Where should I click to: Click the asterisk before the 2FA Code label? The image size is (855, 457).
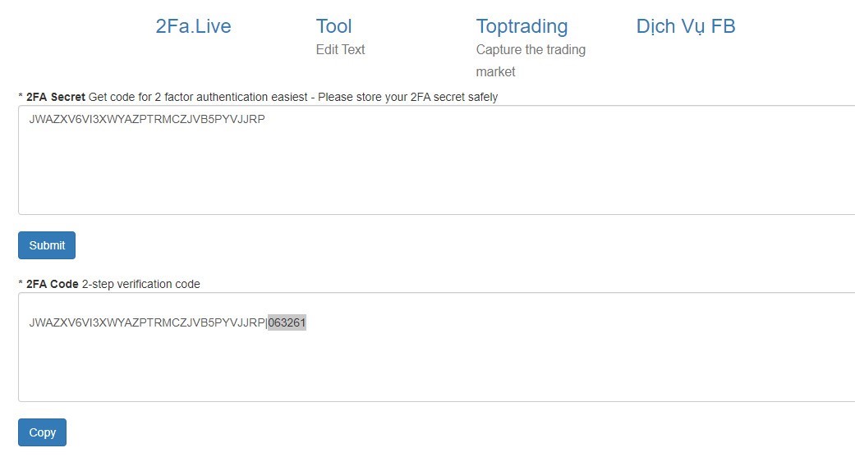pos(21,284)
